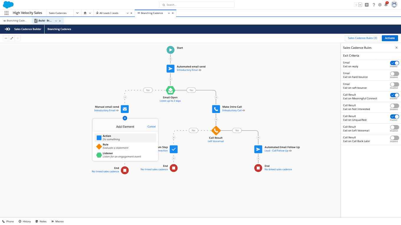Select the Manual email send step icon
This screenshot has height=225, width=401.
(125, 109)
